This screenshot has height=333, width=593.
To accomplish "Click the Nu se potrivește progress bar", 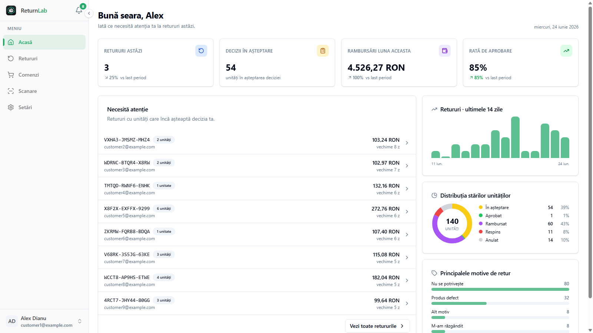I will pos(500,289).
